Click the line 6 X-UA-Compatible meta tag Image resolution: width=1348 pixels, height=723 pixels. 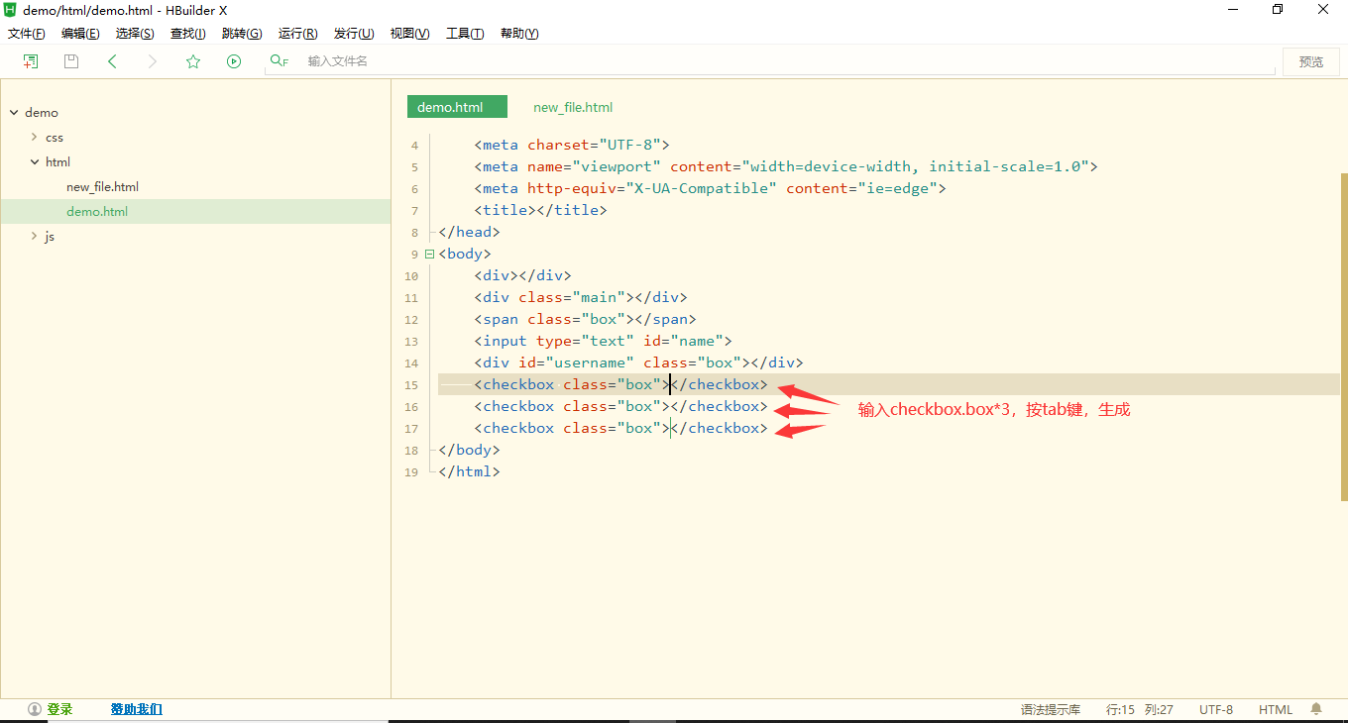click(x=710, y=188)
